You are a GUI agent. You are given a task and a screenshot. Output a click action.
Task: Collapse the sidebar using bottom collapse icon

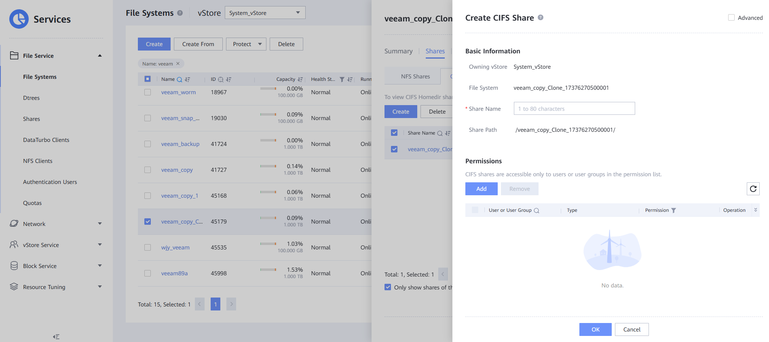(56, 337)
